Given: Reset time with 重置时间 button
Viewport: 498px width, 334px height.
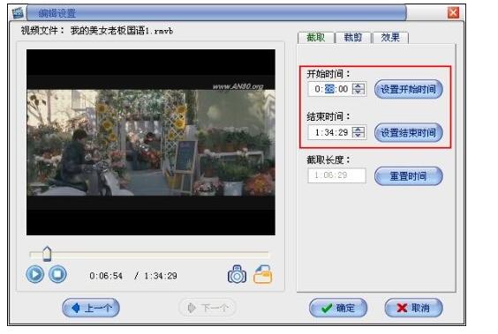Looking at the screenshot, I should coord(409,176).
